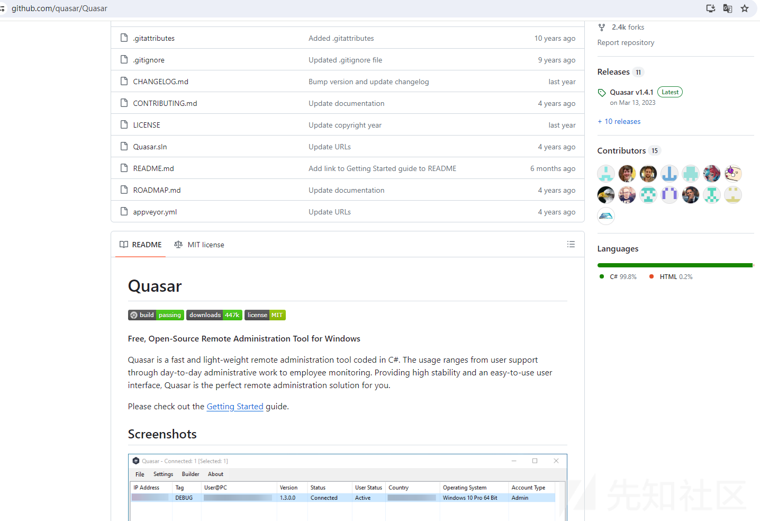The height and width of the screenshot is (521, 760).
Task: Open the first contributor avatar
Action: tap(606, 173)
